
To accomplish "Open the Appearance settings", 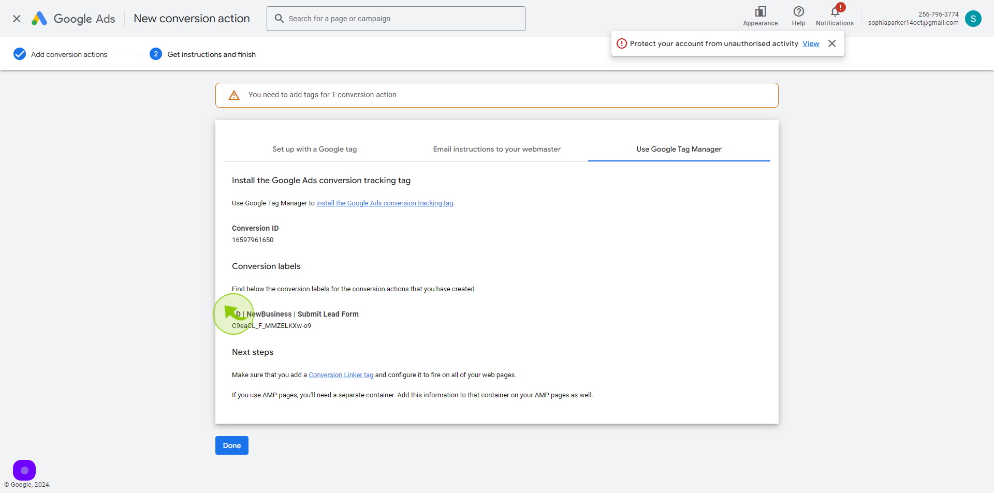I will pos(760,16).
